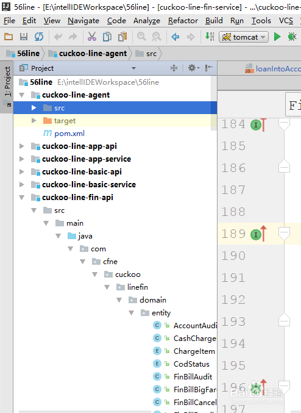Viewport: 301px width, 413px height.
Task: Open the Build menu
Action: coord(214,21)
